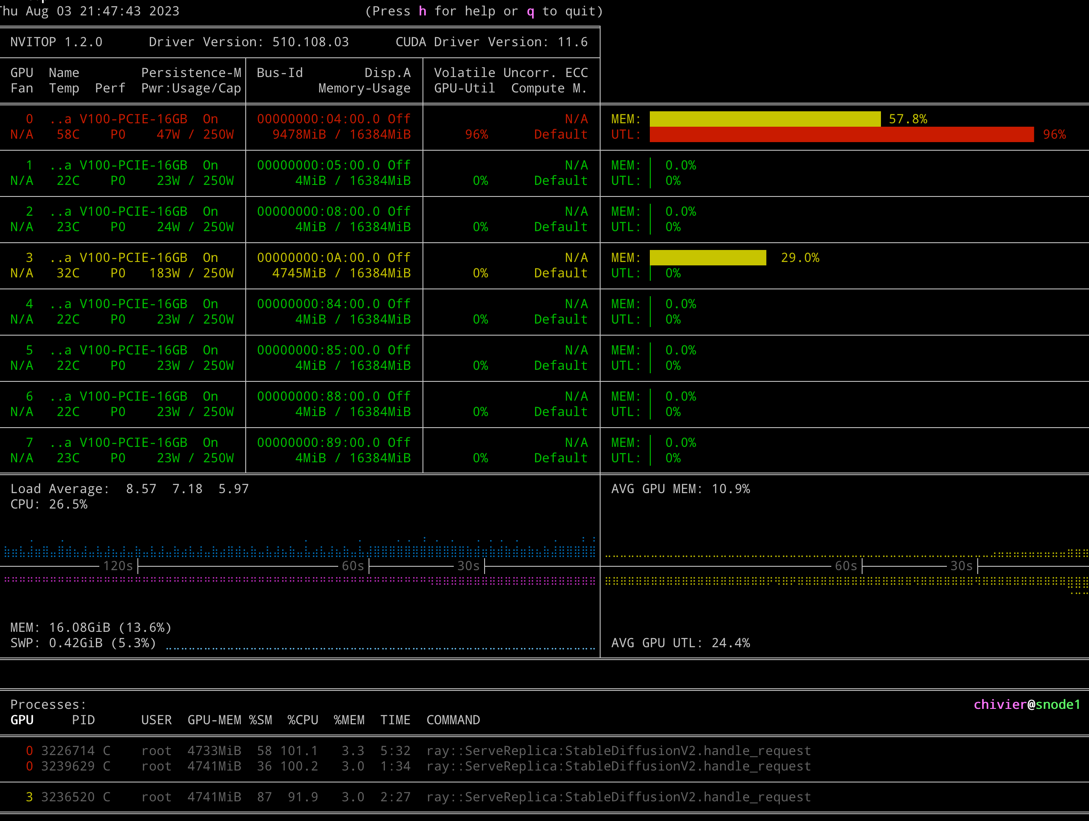
Task: Click the 60s marker on CPU history graph
Action: click(353, 566)
